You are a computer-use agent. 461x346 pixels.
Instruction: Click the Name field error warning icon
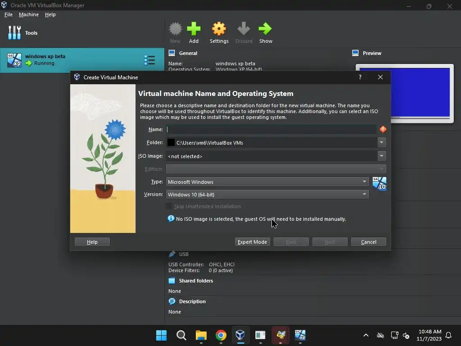[383, 129]
